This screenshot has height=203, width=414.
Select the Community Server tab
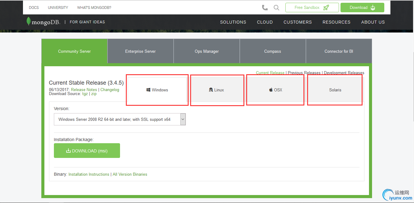74,51
